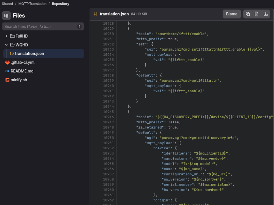Select translation.json in the file tree
This screenshot has width=274, height=205.
coord(44,54)
